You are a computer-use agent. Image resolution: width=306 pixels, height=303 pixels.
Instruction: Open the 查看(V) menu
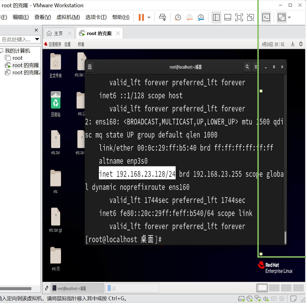click(x=43, y=17)
